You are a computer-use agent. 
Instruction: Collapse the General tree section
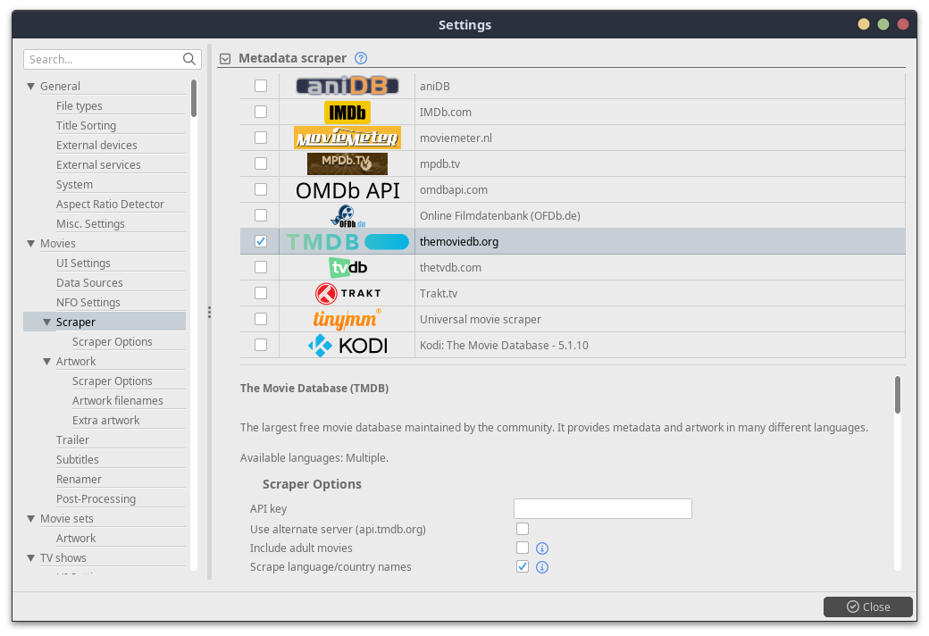coord(31,87)
